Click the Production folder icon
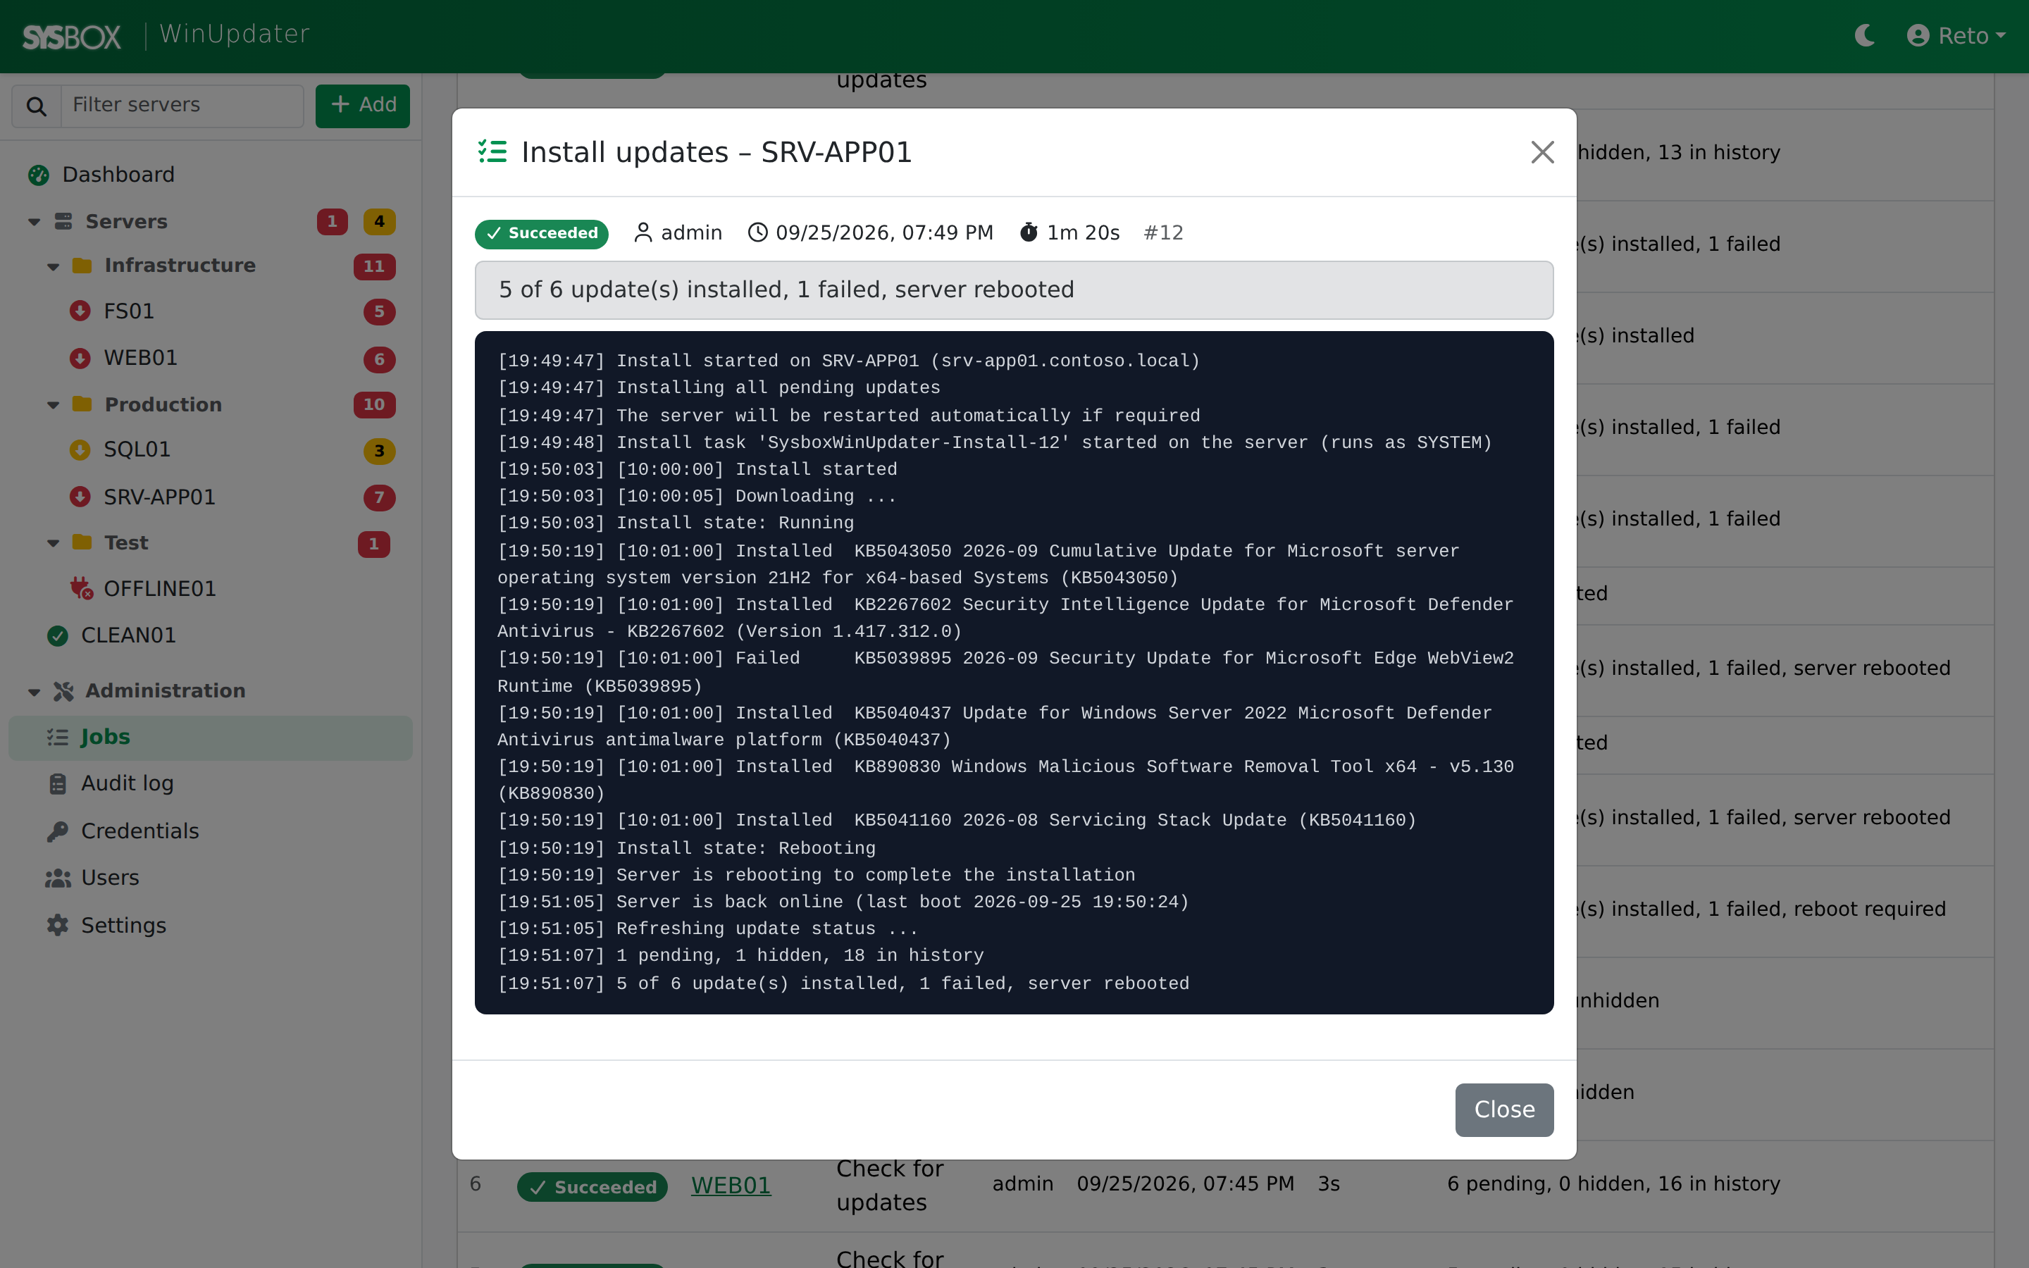Viewport: 2029px width, 1268px height. click(x=82, y=404)
